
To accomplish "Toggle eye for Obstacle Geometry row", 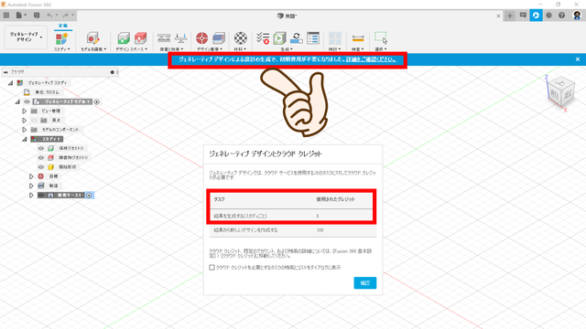I will coord(41,157).
